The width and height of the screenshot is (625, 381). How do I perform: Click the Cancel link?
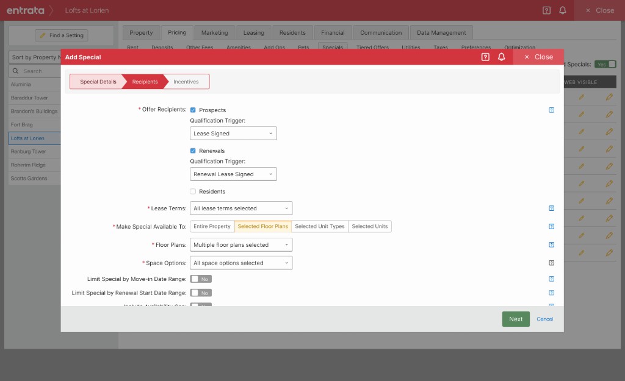544,319
